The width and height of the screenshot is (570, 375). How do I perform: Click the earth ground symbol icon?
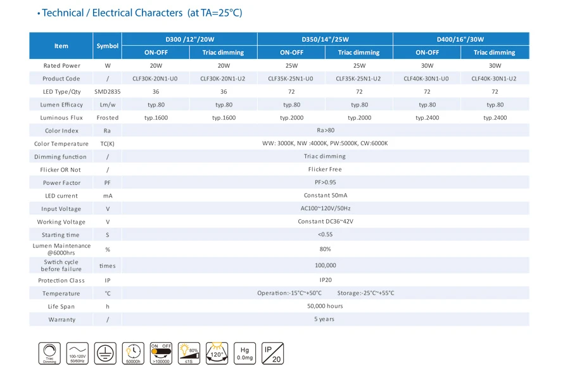105,353
